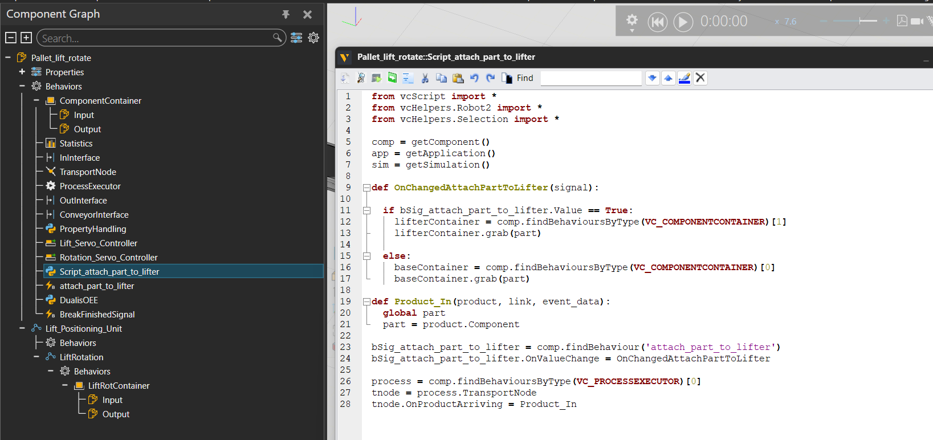Click the Redo arrow in script editor
933x440 pixels.
[490, 78]
